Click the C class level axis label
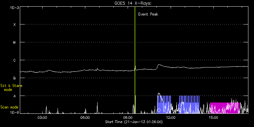 [15, 60]
